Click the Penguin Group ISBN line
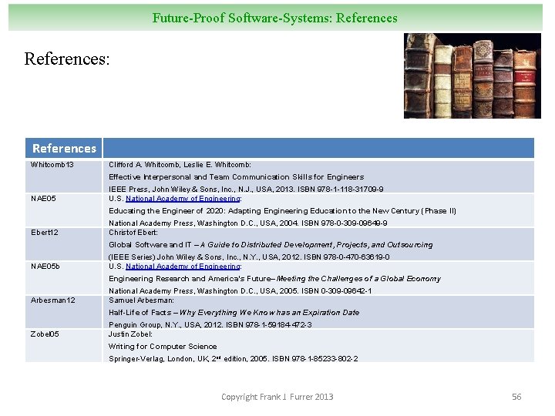 pos(210,325)
